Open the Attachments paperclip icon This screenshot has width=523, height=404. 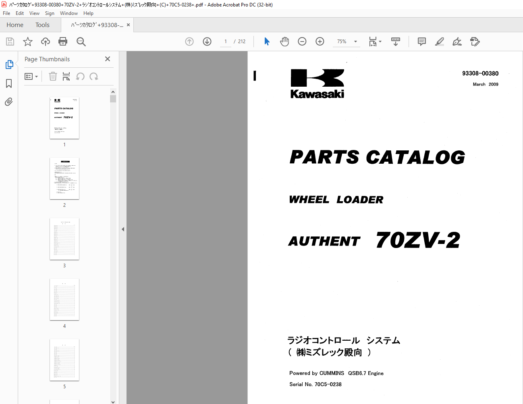(x=9, y=102)
